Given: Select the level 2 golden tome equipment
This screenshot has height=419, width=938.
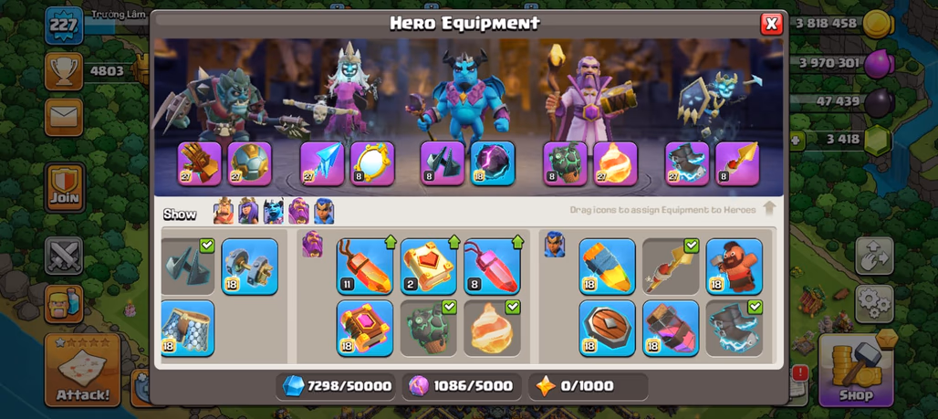Looking at the screenshot, I should pos(428,267).
